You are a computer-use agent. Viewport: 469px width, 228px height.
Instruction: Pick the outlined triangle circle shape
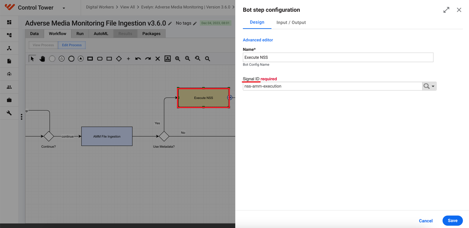pos(62,59)
